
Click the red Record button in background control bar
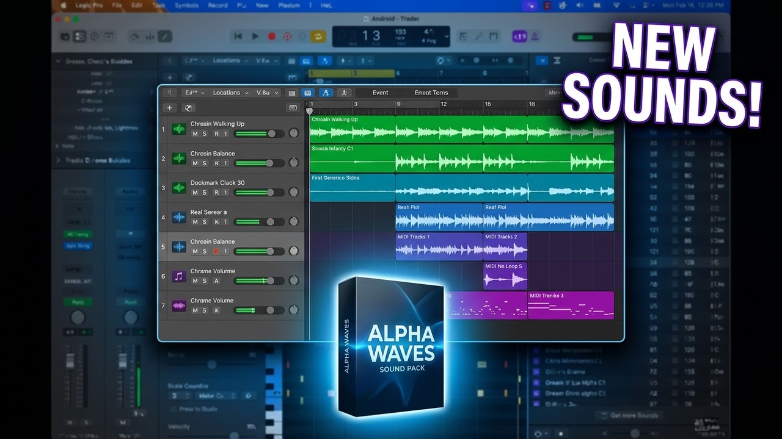pyautogui.click(x=272, y=37)
